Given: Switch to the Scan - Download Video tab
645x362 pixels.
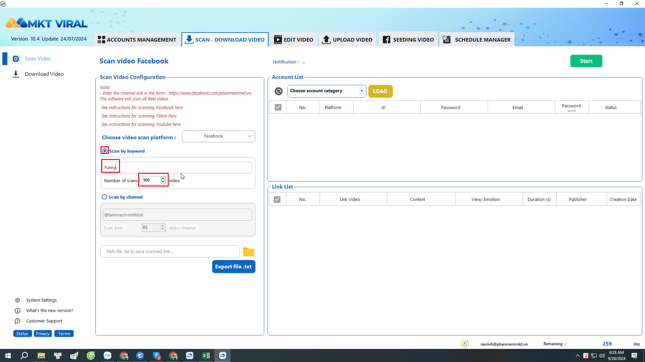Looking at the screenshot, I should tap(225, 40).
